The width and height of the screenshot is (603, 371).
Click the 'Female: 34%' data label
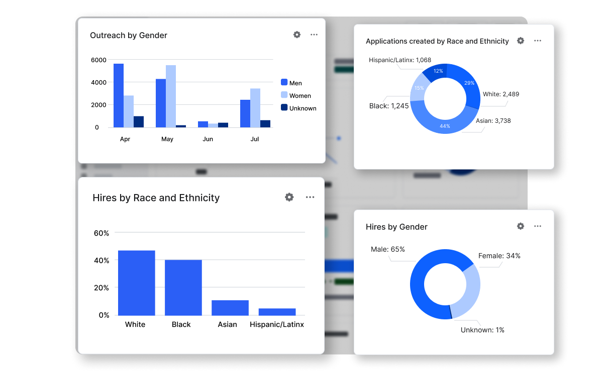point(499,256)
